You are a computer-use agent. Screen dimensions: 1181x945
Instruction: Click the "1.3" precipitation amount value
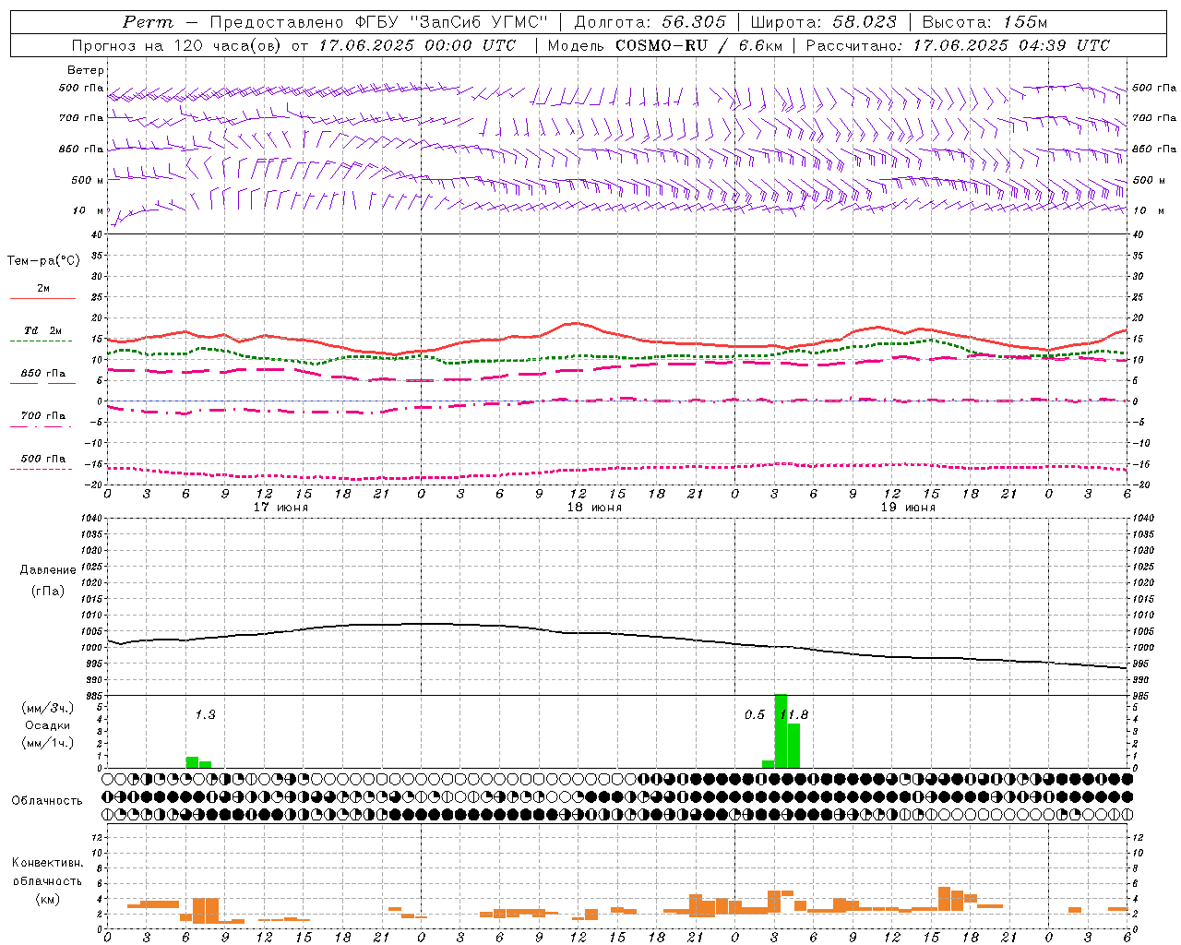[x=205, y=714]
